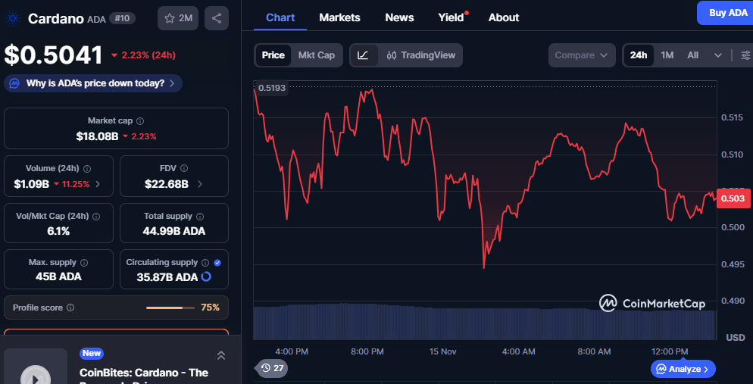The width and height of the screenshot is (753, 384).
Task: Open the history counter showing 27
Action: [272, 368]
